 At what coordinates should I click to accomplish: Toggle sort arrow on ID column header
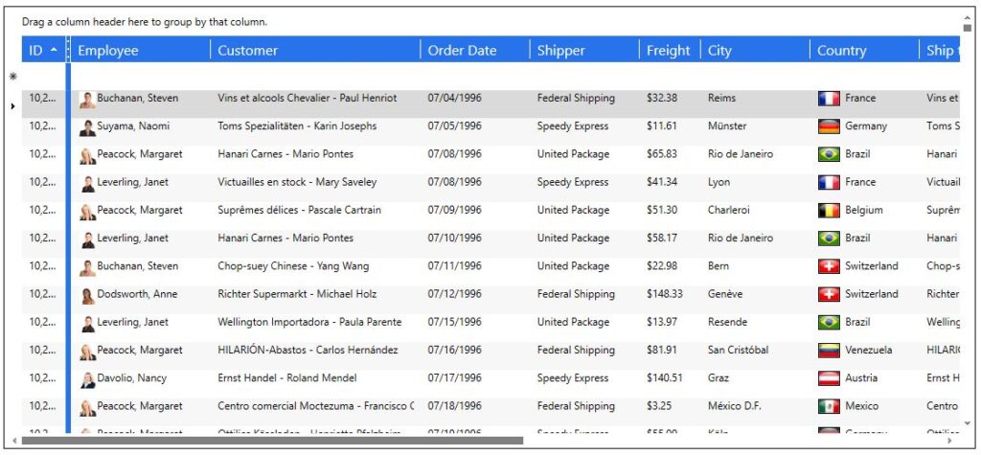[54, 50]
